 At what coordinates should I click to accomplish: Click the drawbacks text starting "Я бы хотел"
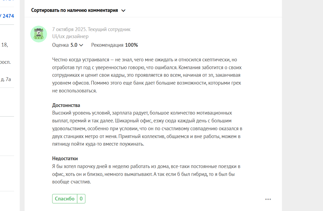[146, 174]
